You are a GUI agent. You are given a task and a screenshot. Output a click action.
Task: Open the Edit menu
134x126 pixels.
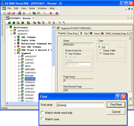(x=16, y=8)
